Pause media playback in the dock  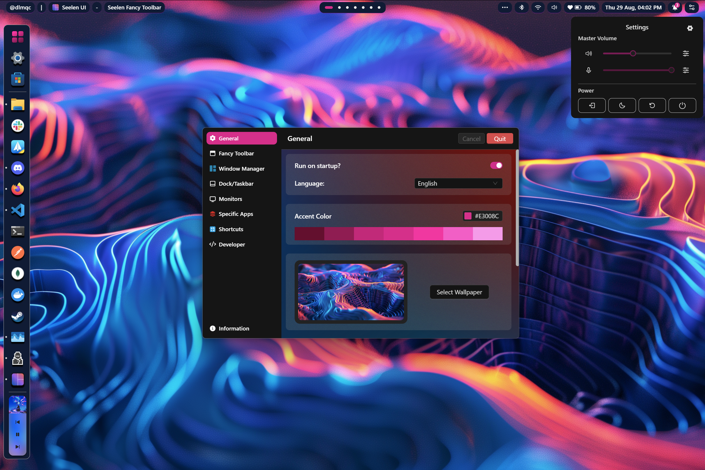tap(18, 434)
